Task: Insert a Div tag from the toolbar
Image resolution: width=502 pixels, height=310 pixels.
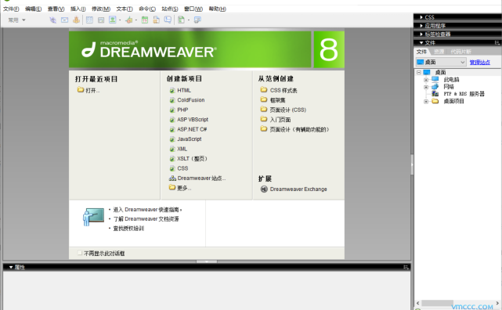Action: coord(101,20)
